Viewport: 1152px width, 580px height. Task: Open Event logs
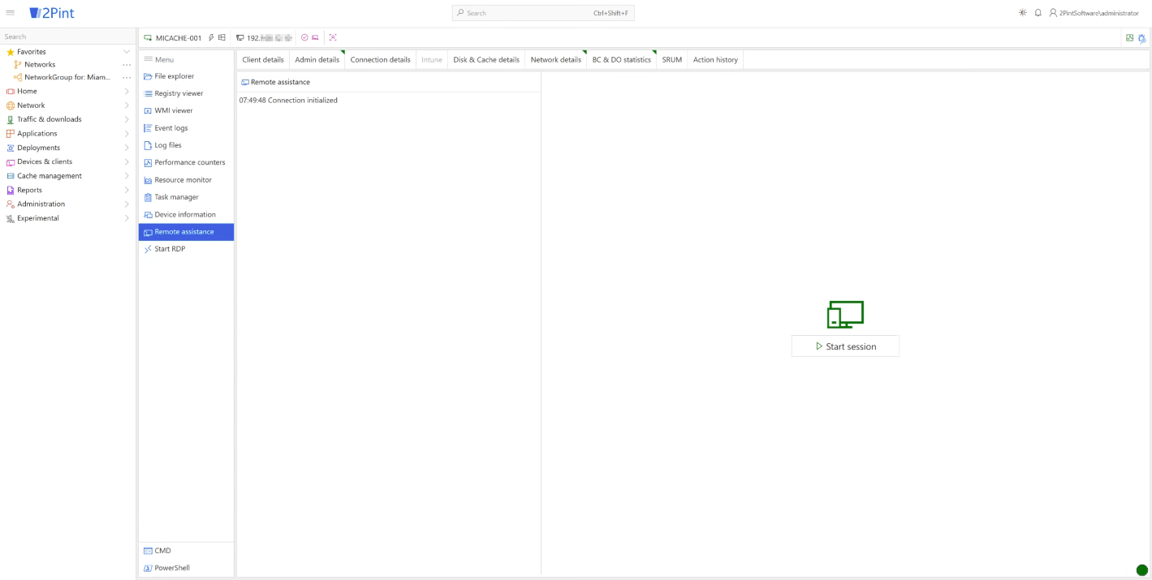point(186,128)
